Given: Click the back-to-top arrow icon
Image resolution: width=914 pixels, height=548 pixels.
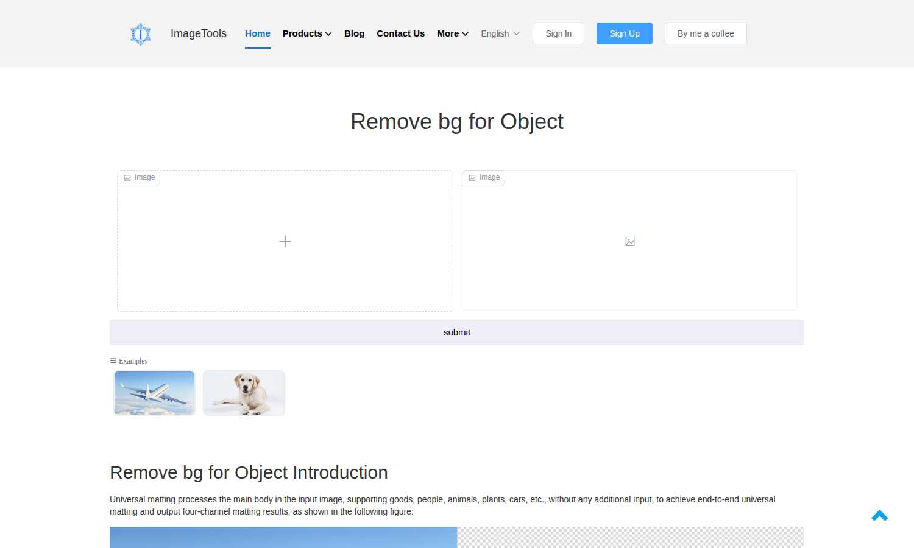Looking at the screenshot, I should pyautogui.click(x=879, y=516).
